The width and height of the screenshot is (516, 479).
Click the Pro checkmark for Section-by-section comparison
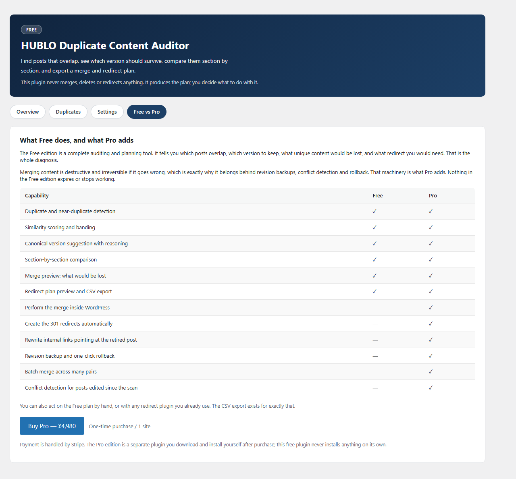[431, 259]
